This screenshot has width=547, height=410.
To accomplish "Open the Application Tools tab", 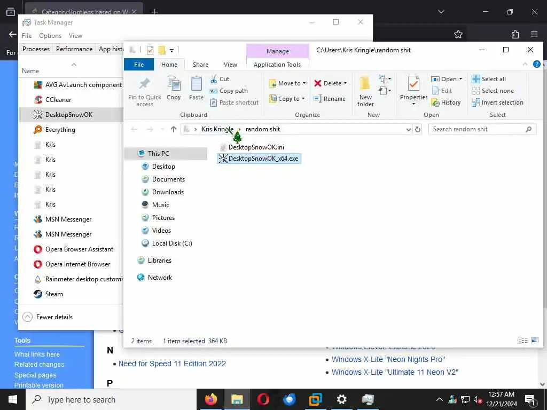I will (277, 65).
